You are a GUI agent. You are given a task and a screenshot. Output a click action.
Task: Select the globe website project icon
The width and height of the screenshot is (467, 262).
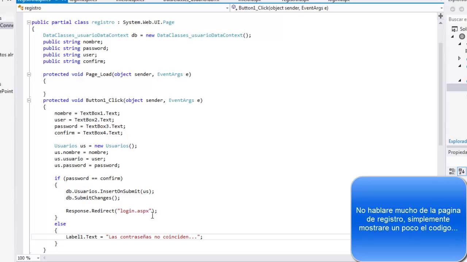[x=462, y=36]
